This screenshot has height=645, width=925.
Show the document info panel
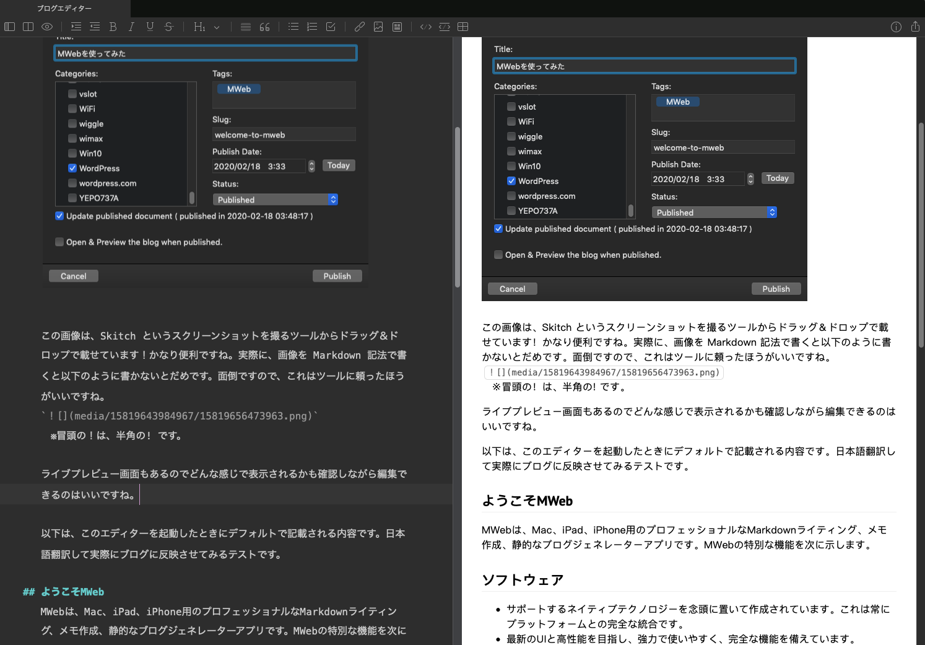896,27
